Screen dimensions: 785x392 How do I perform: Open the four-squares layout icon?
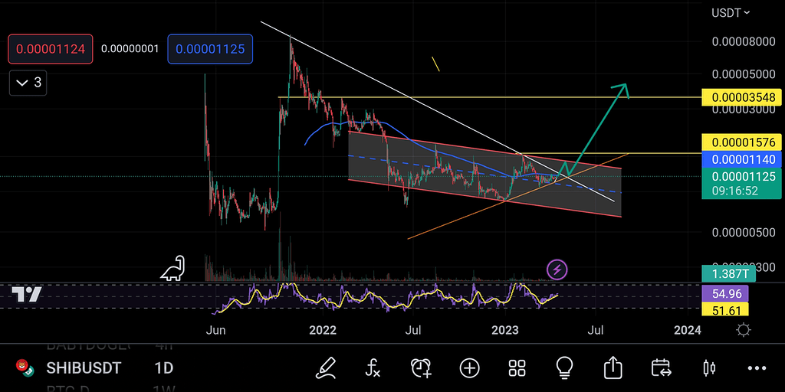click(x=517, y=368)
